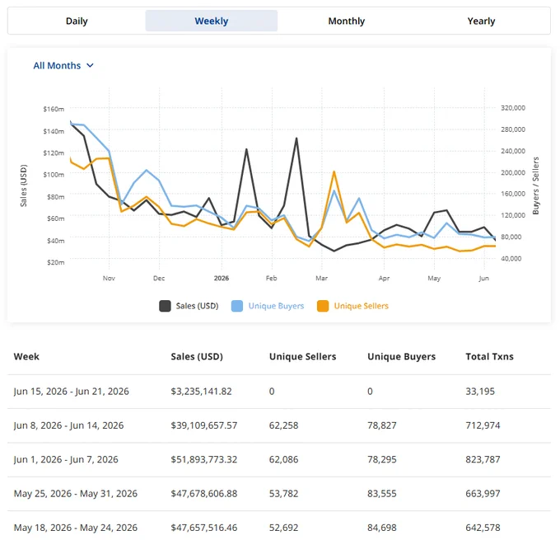This screenshot has height=540, width=560.
Task: Click the 78,295 unique buyers cell
Action: pos(382,459)
